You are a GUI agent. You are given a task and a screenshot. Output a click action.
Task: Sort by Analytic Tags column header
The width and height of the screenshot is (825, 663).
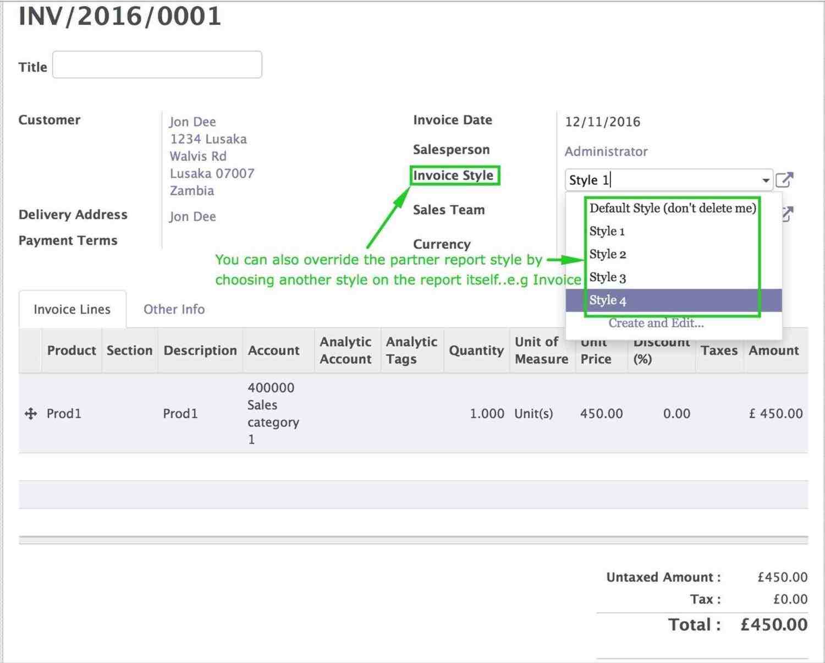(x=411, y=350)
